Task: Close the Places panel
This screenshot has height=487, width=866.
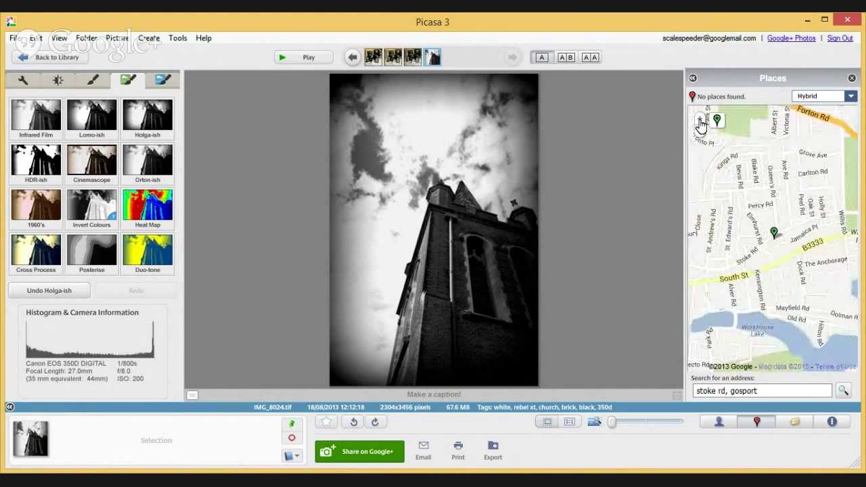Action: click(x=852, y=78)
